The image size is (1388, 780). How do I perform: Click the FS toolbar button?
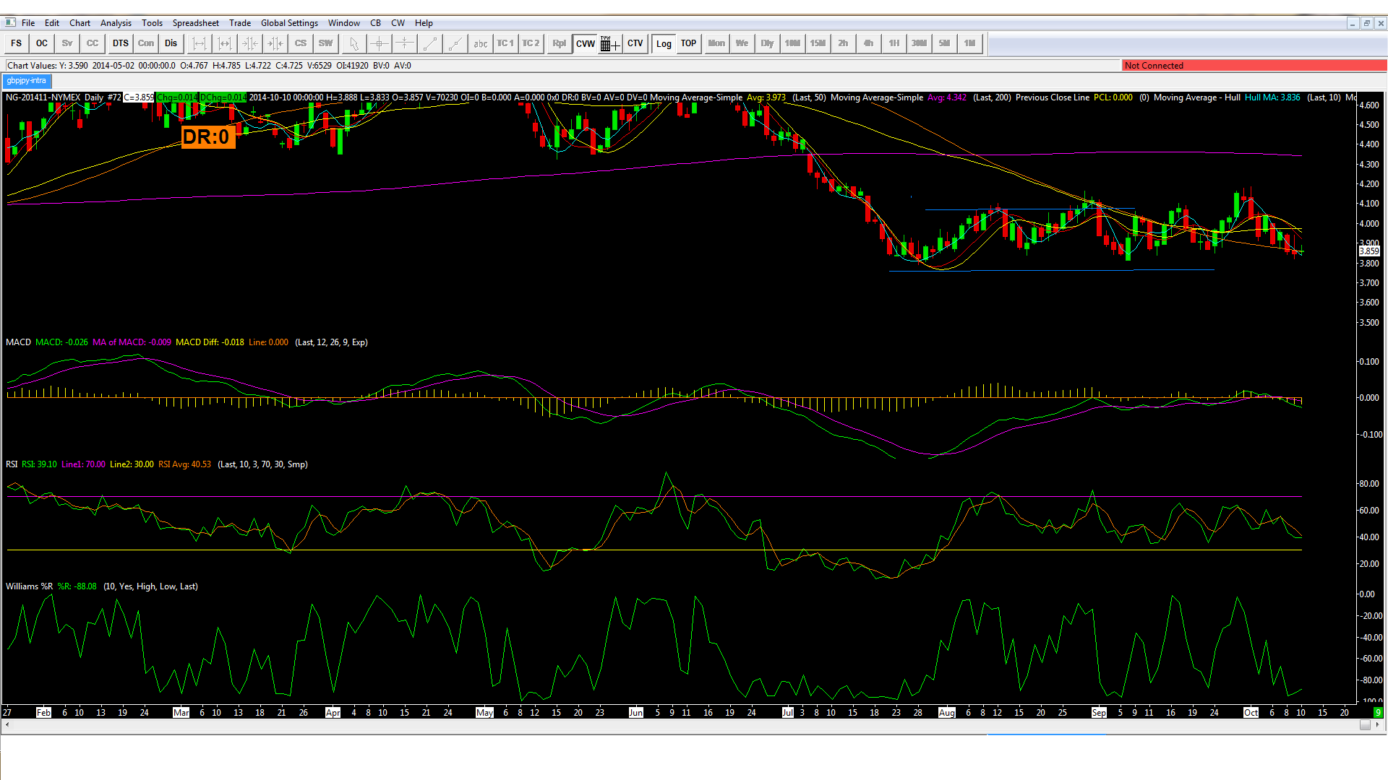[x=16, y=43]
